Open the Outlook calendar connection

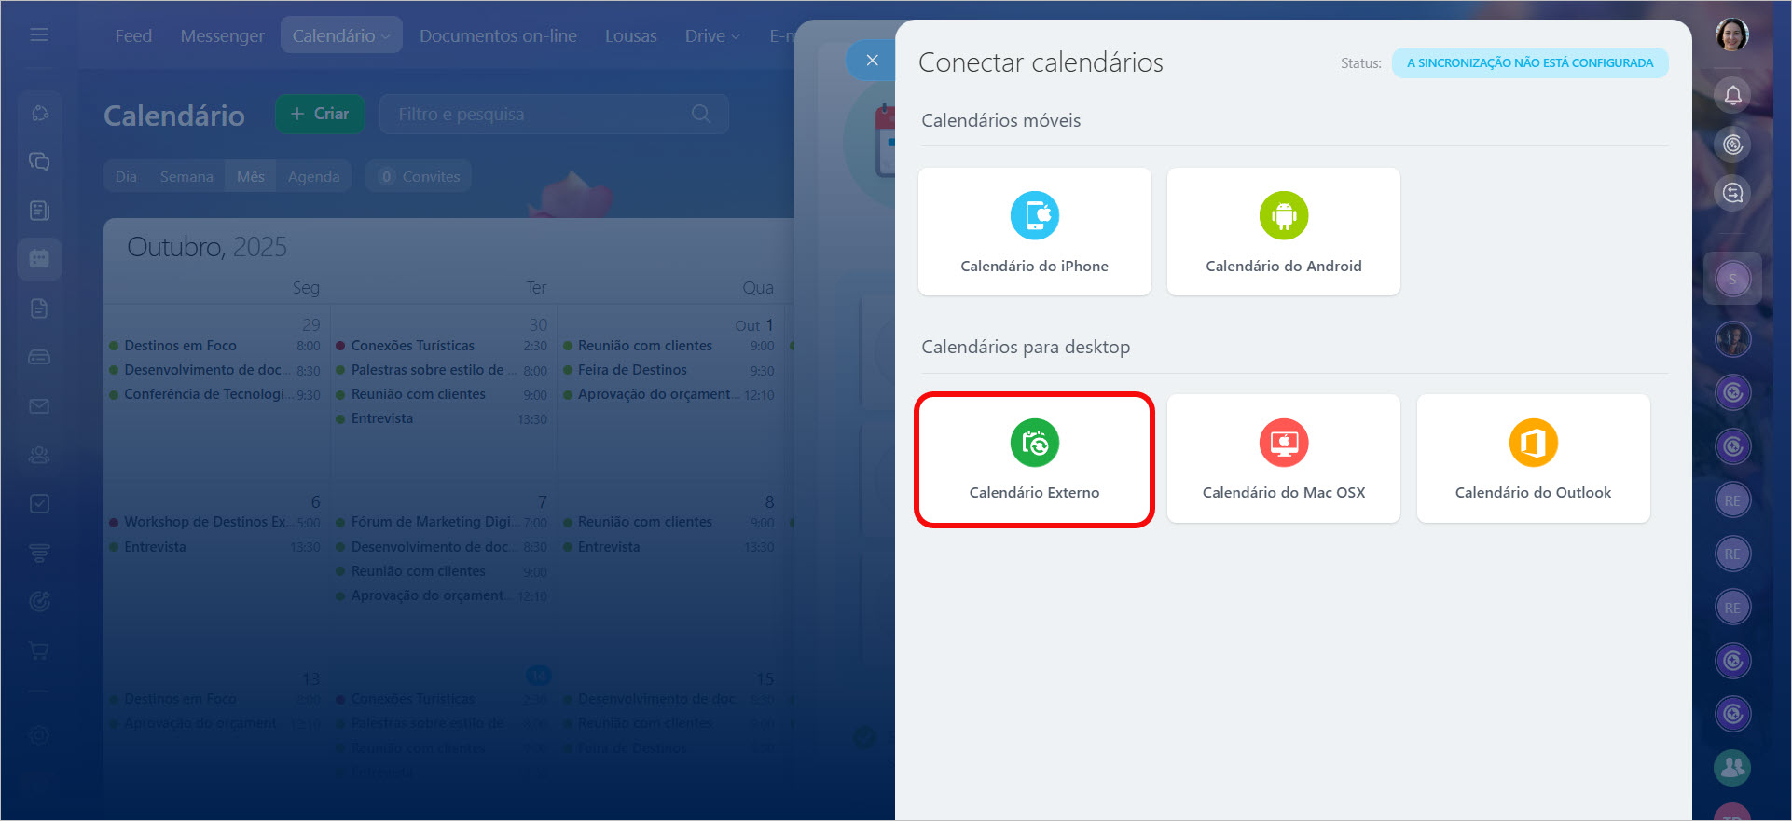[1532, 459]
